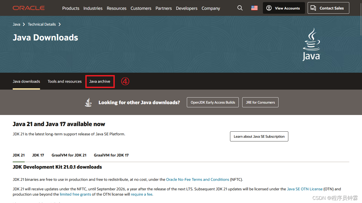Click the Oracle logo
Screen dimensions: 362x203
[29, 8]
